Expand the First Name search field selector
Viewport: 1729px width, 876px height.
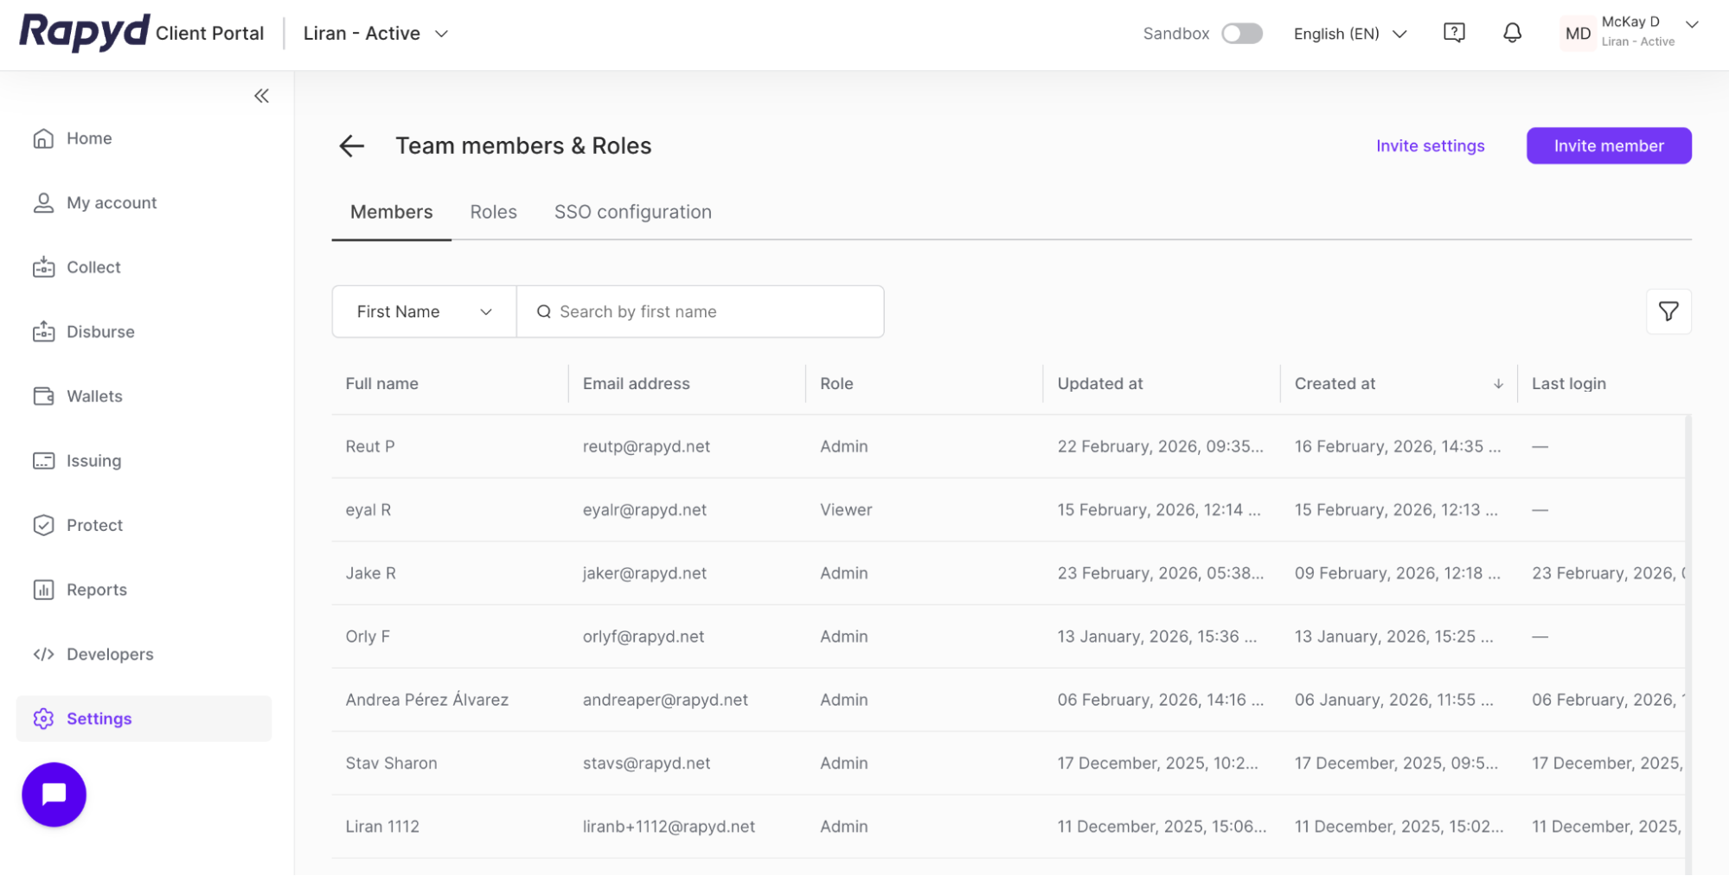[x=424, y=312]
